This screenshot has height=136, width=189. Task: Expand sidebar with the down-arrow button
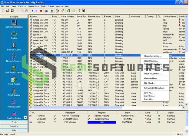[25, 117]
